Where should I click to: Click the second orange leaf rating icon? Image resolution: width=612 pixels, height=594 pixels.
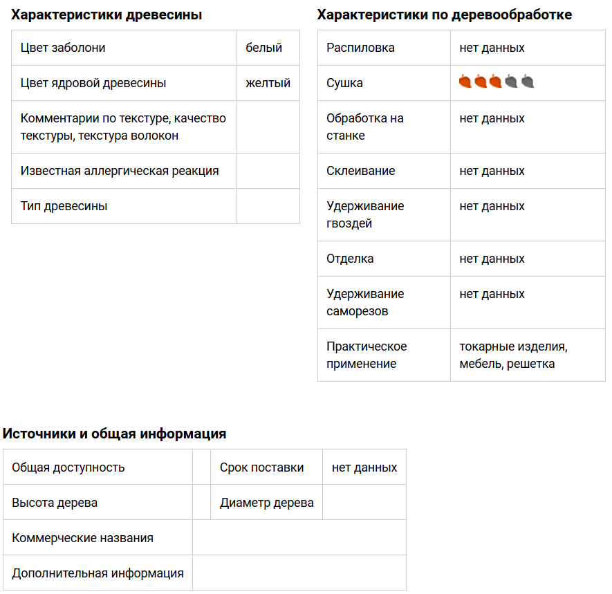click(x=481, y=82)
